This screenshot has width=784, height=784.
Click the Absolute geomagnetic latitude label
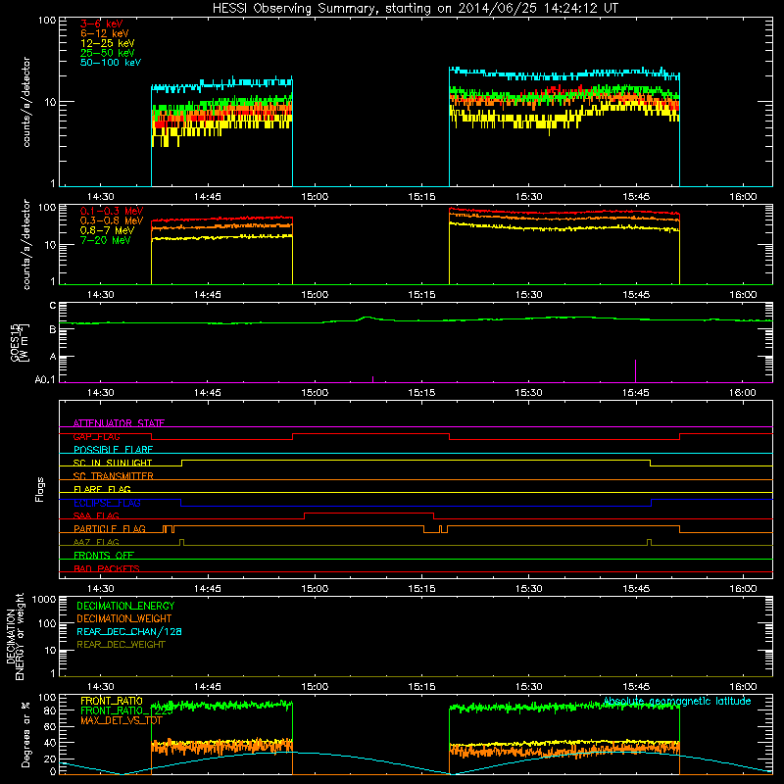pos(677,701)
